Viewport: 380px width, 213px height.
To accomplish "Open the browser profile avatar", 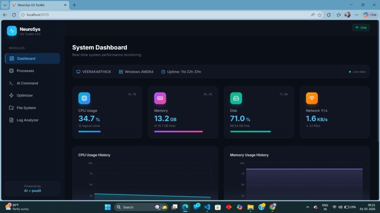I will coord(347,15).
